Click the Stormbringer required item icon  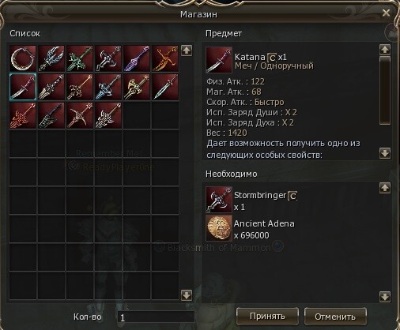(x=219, y=200)
